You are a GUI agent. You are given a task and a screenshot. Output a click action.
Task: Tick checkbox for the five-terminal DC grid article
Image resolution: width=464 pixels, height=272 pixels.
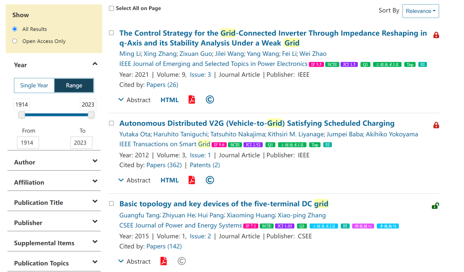[x=112, y=204]
